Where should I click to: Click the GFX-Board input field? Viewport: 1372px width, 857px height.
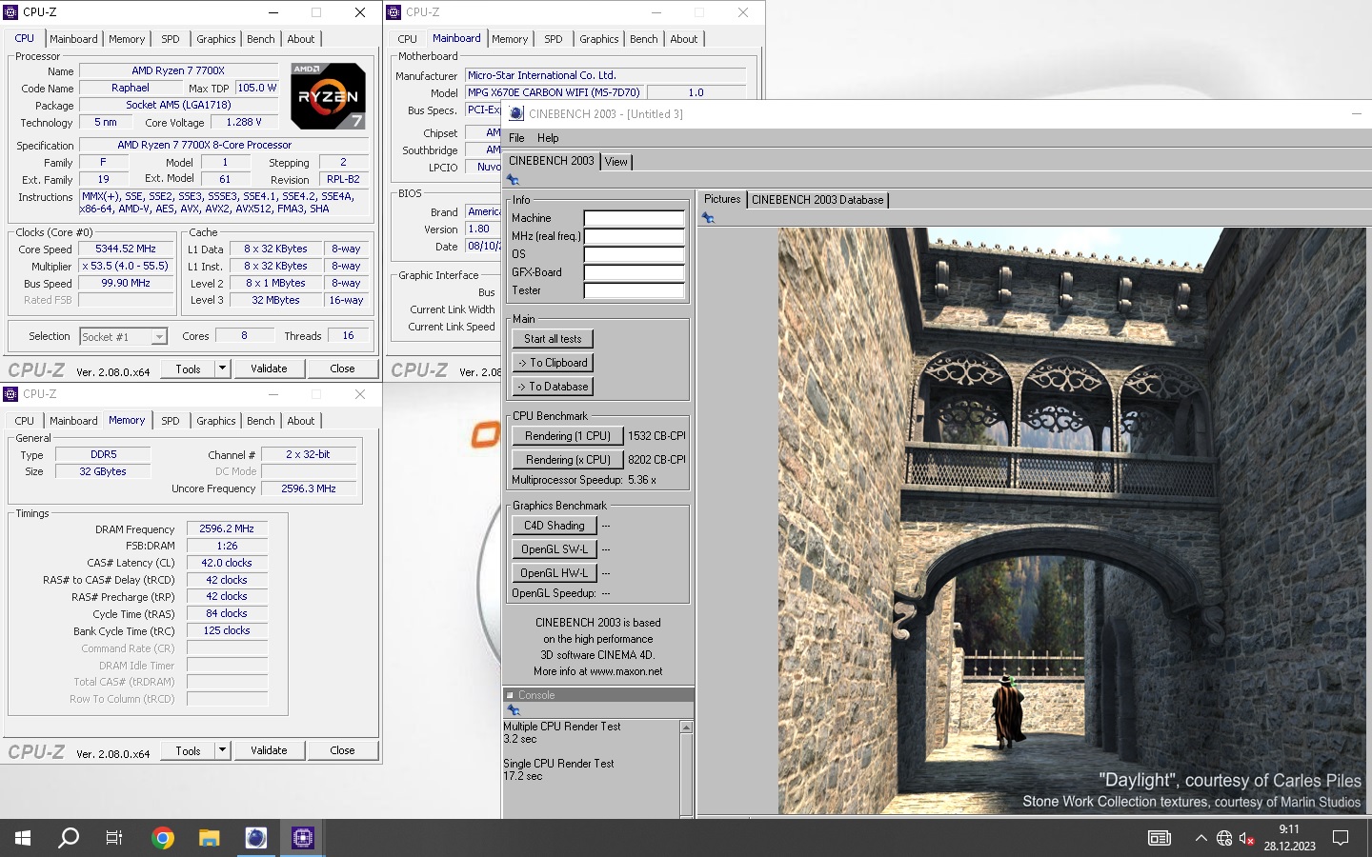tap(634, 272)
